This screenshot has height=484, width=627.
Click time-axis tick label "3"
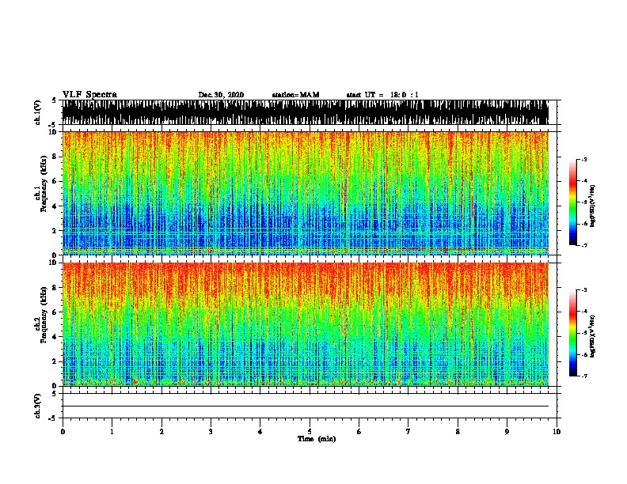(x=211, y=431)
